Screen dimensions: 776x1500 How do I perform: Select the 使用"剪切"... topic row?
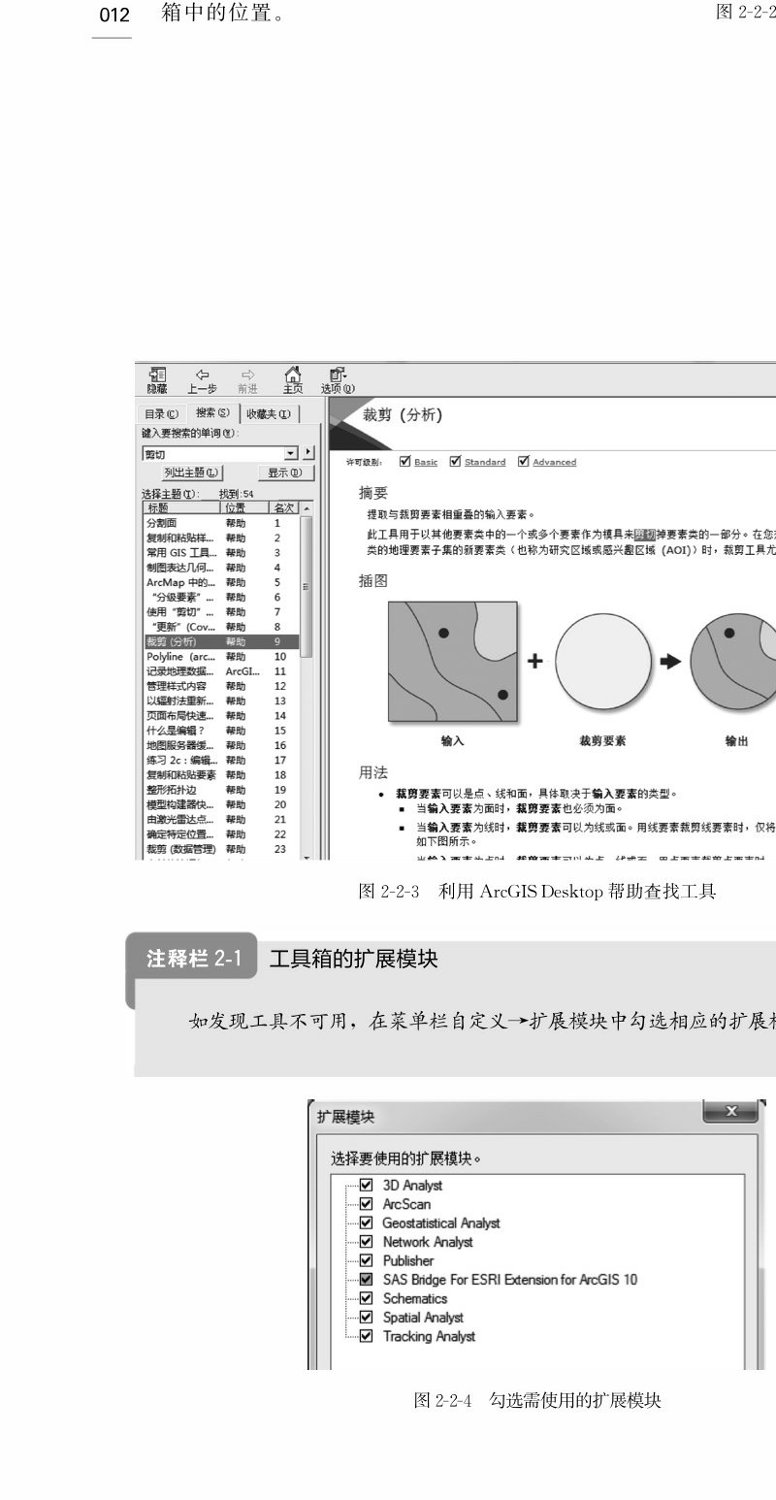221,612
